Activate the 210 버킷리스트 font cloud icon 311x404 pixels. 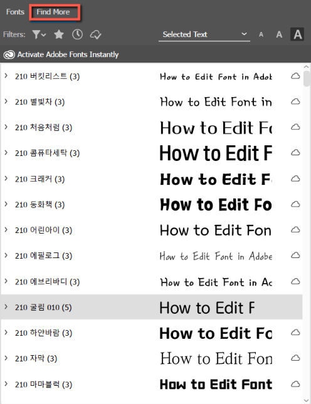click(x=295, y=76)
